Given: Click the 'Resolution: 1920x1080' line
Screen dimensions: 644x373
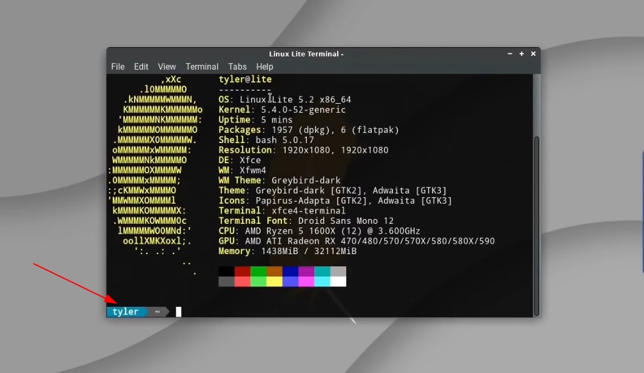Looking at the screenshot, I should 304,150.
